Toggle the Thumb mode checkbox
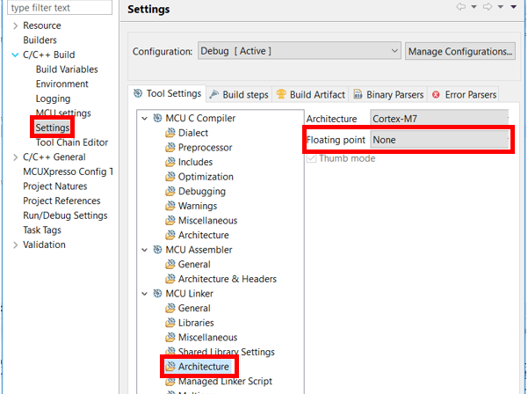The height and width of the screenshot is (394, 528). (312, 158)
